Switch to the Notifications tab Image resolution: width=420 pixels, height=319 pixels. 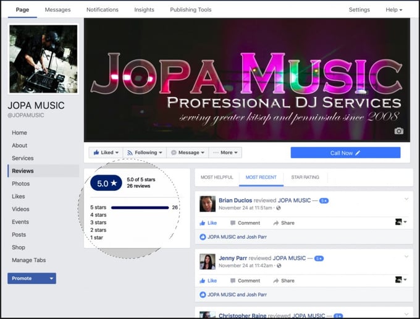click(x=103, y=10)
